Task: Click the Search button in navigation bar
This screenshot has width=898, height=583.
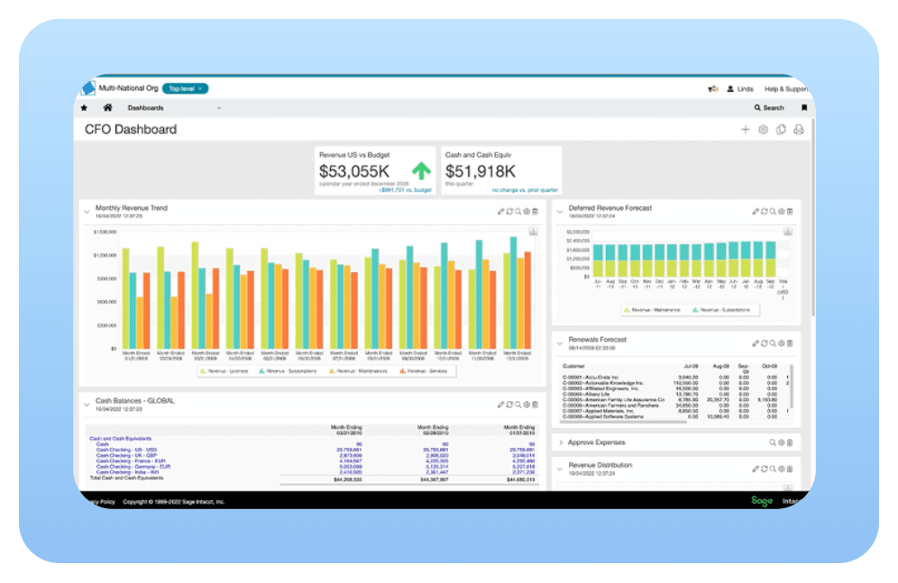Action: [768, 107]
